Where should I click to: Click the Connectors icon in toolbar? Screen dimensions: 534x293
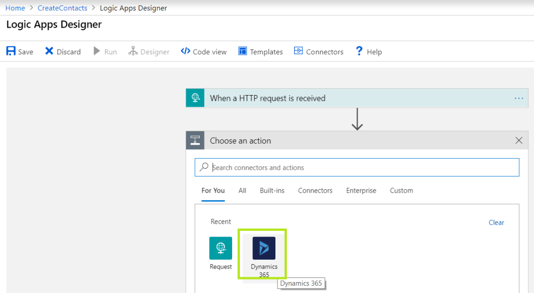tap(298, 51)
